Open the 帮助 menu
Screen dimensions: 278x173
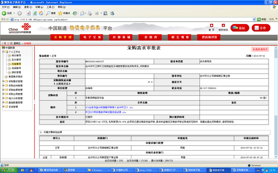(x=62, y=7)
